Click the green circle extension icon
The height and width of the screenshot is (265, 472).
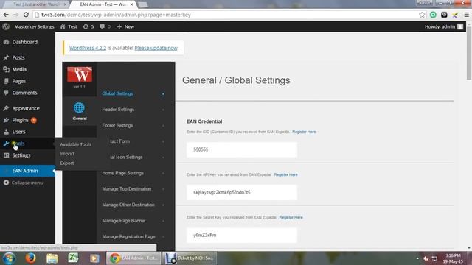(x=433, y=15)
